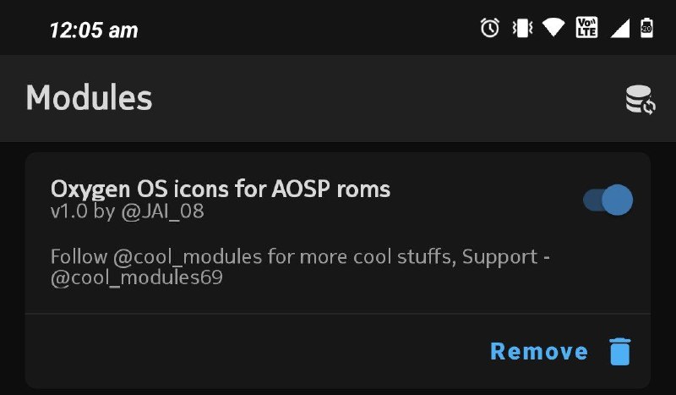This screenshot has width=676, height=395.
Task: Tap the VoLTE indicator icon
Action: coord(586,28)
